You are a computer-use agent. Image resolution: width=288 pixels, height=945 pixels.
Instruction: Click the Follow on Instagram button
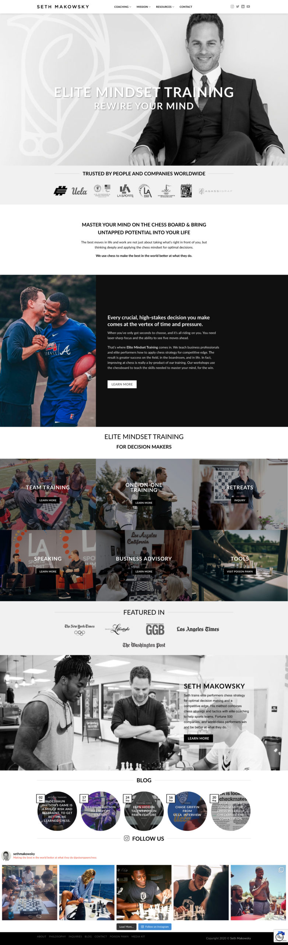[155, 927]
